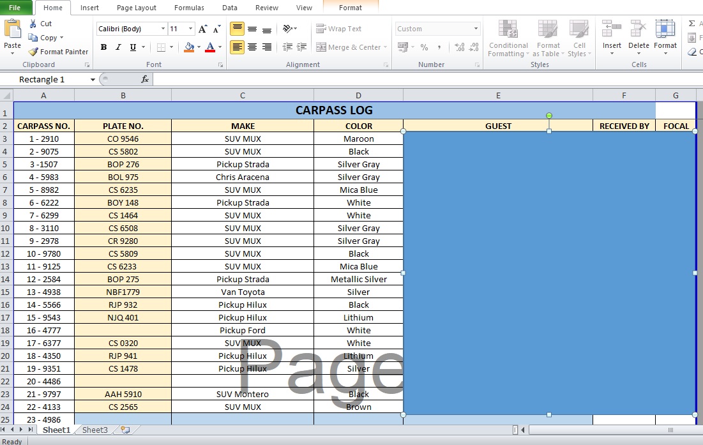Open Alignment dialog launcher
Image resolution: width=703 pixels, height=445 pixels.
[386, 65]
